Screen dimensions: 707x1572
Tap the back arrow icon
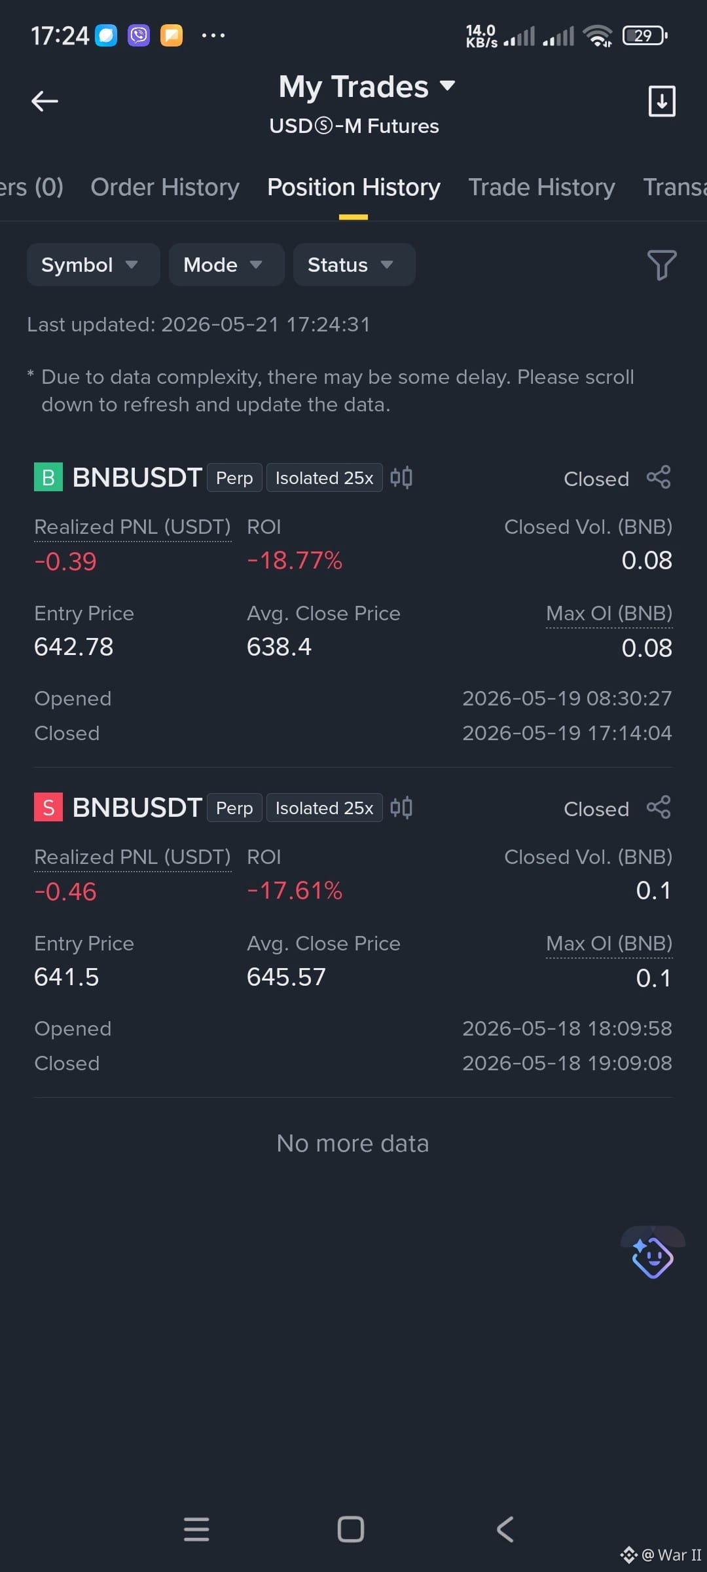(x=45, y=101)
